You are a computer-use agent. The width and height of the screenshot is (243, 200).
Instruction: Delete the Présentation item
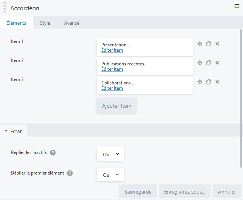point(217,44)
